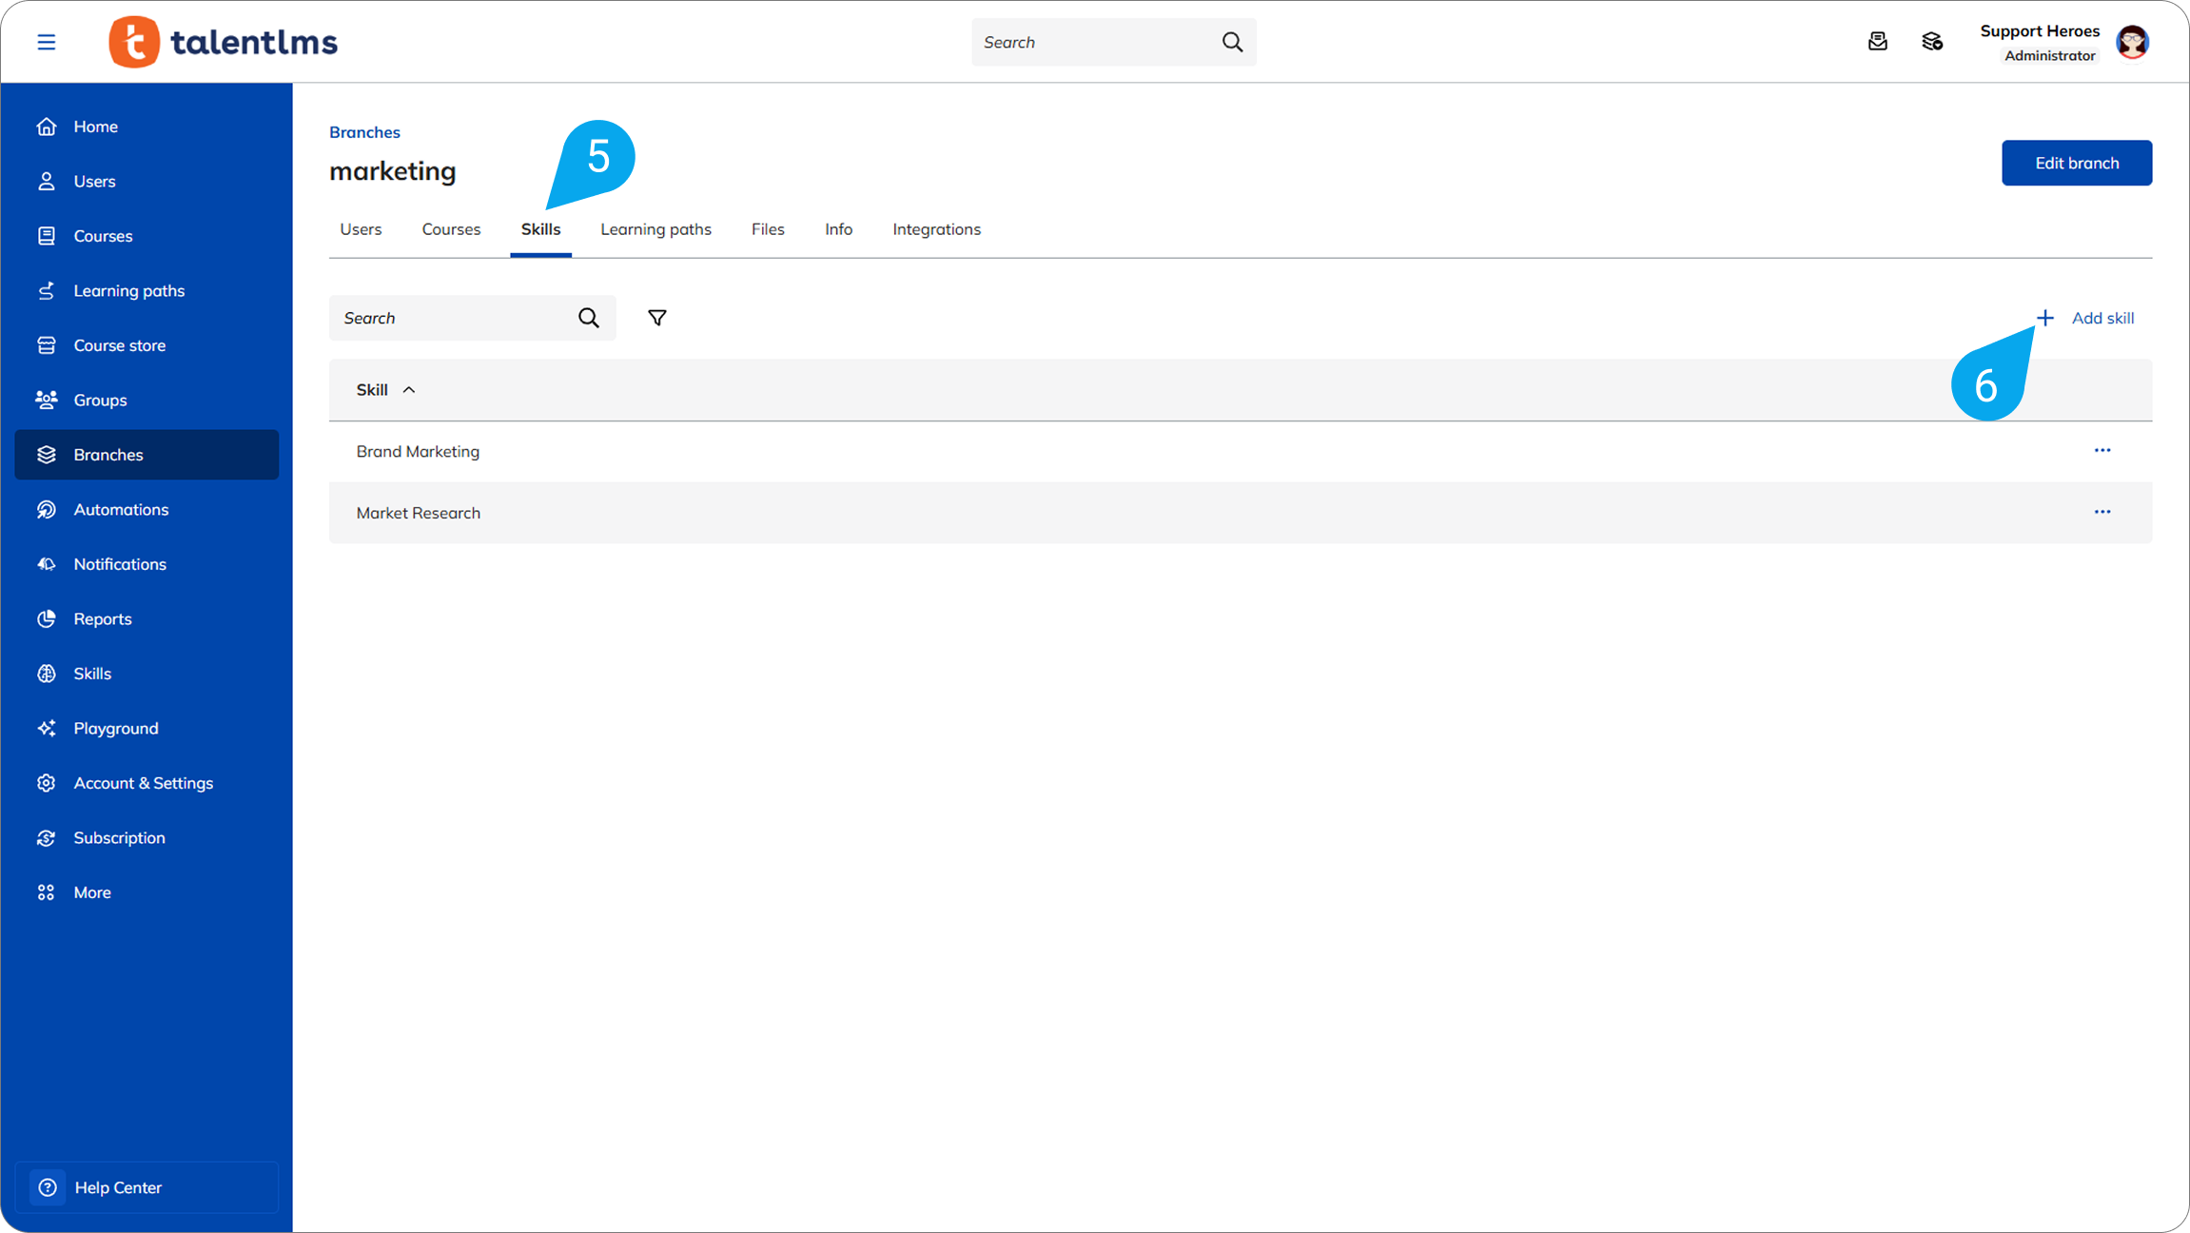Sort by the Skill column arrow
Image resolution: width=2190 pixels, height=1233 pixels.
click(409, 390)
